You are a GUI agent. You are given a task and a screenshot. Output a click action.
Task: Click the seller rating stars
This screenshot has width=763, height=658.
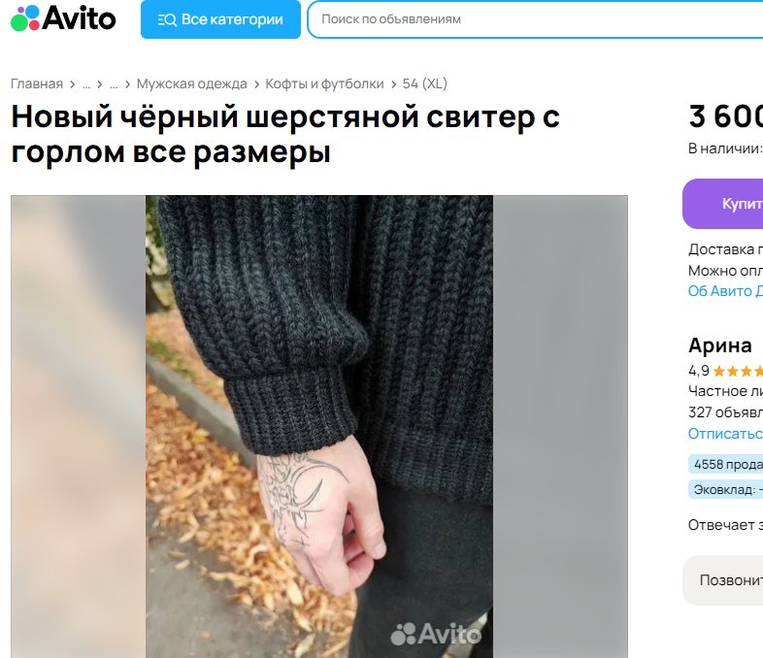tap(738, 372)
